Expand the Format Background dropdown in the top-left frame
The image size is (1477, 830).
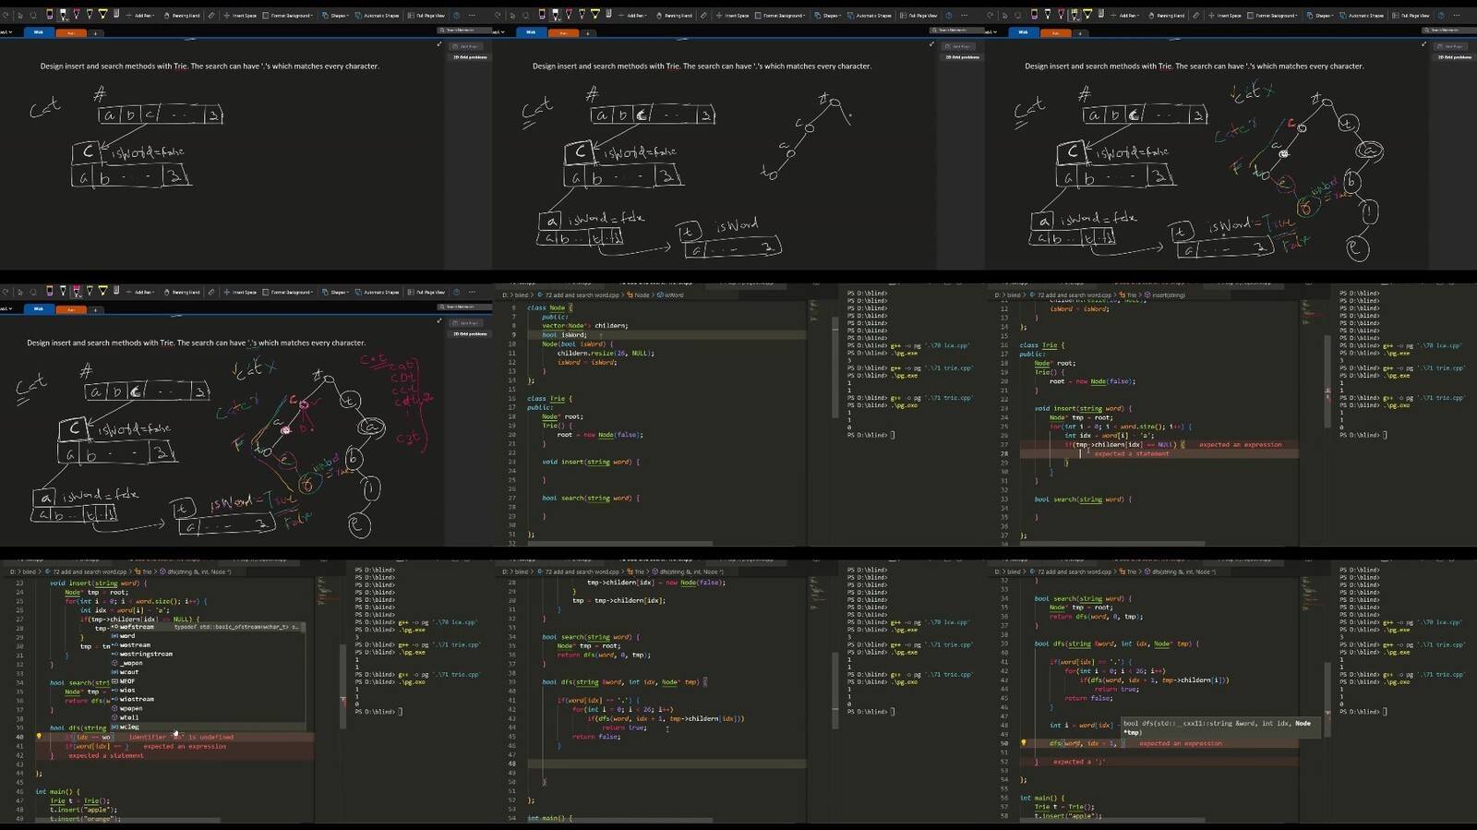pyautogui.click(x=289, y=16)
